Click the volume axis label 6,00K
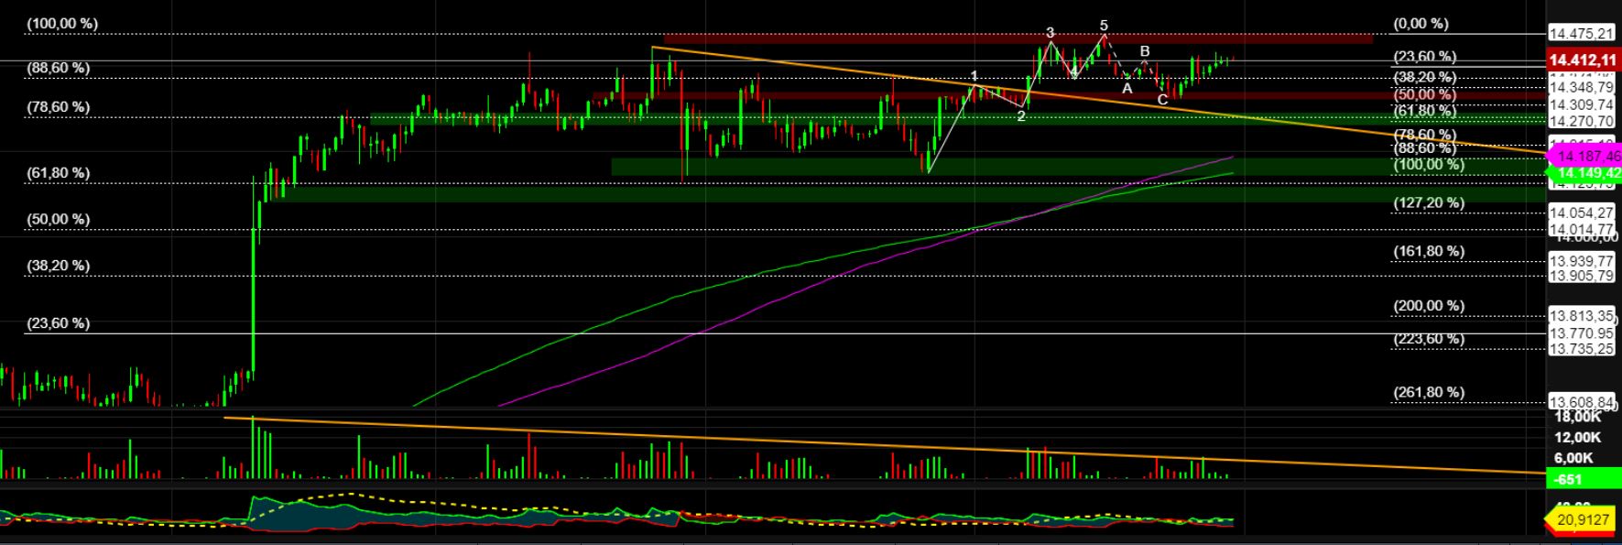The height and width of the screenshot is (545, 1622). coord(1574,458)
